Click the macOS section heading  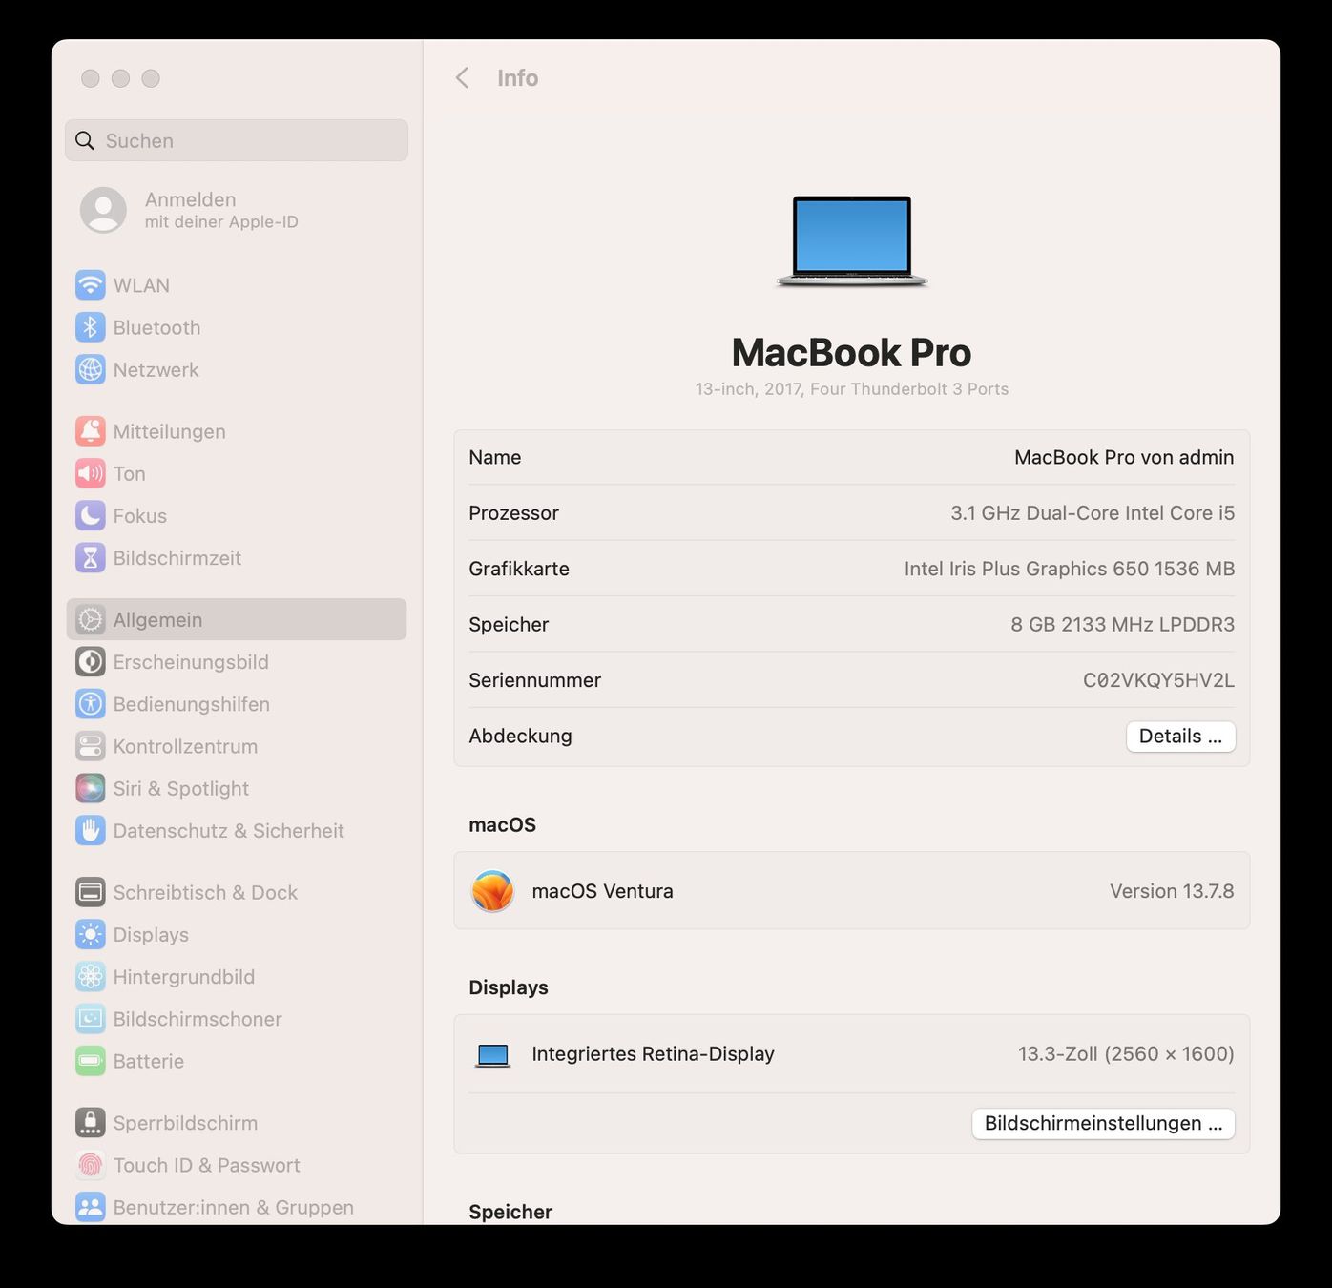[x=503, y=824]
